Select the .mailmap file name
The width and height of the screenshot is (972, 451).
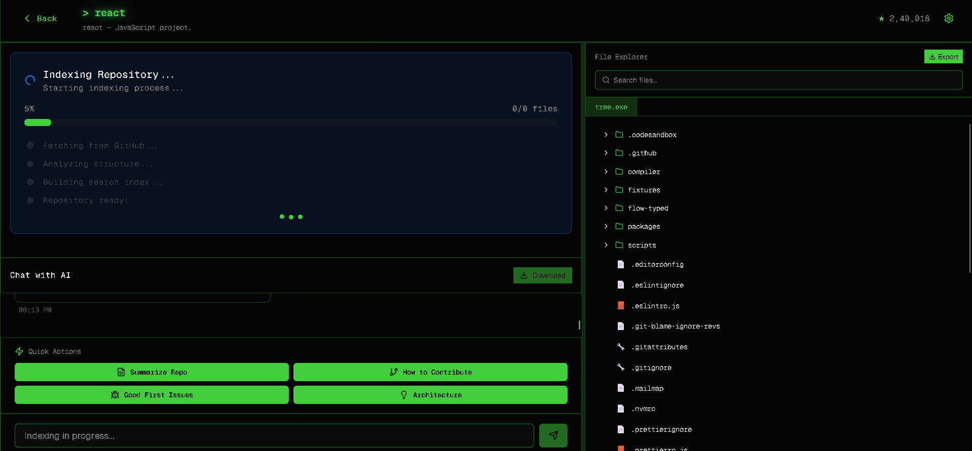(x=647, y=388)
